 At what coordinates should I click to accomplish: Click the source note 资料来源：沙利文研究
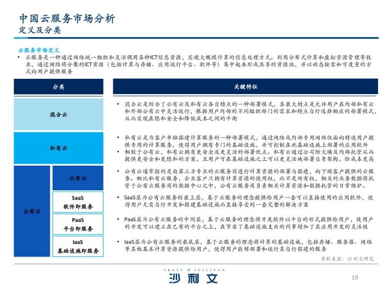(x=347, y=259)
